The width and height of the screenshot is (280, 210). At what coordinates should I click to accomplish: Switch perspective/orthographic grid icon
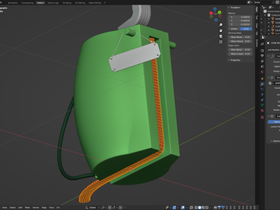pyautogui.click(x=220, y=42)
